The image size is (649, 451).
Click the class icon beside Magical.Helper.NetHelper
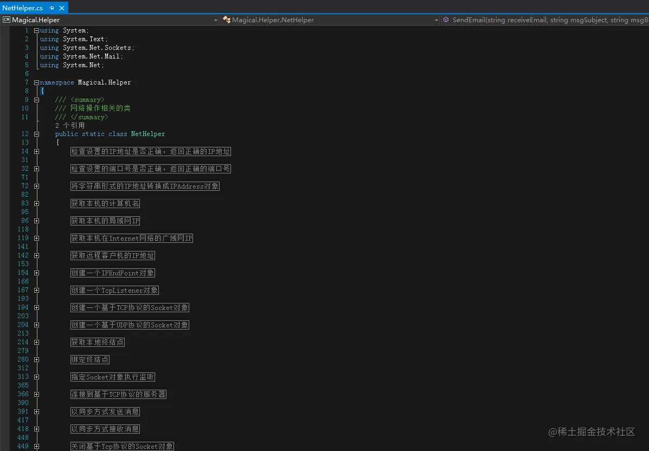click(x=227, y=20)
